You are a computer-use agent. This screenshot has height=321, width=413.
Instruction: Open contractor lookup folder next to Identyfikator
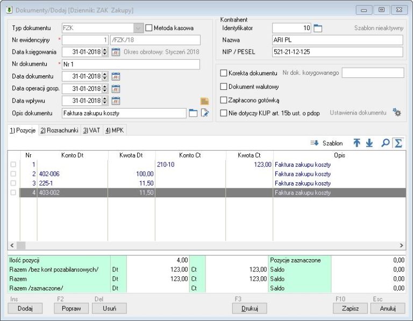point(318,28)
